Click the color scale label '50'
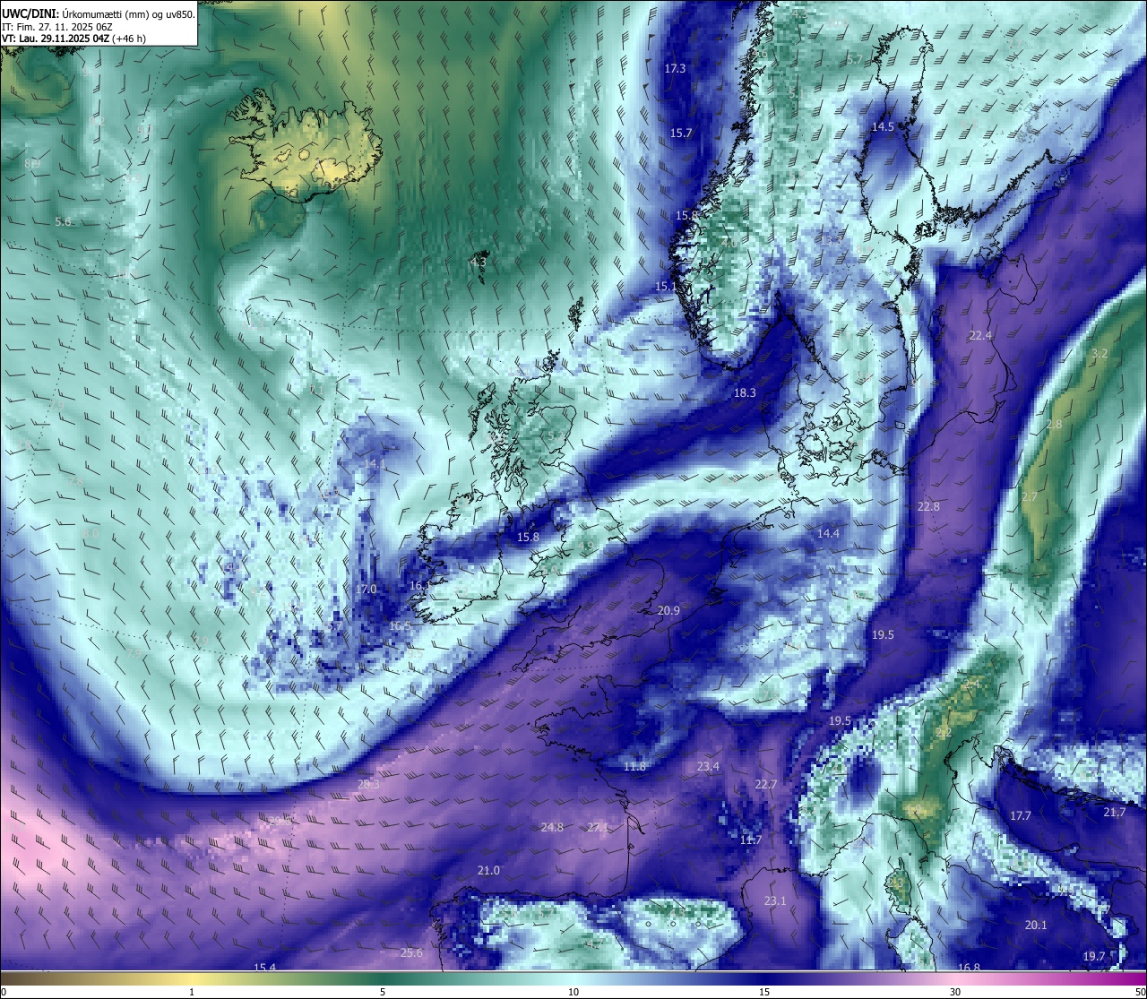 pos(1140,992)
